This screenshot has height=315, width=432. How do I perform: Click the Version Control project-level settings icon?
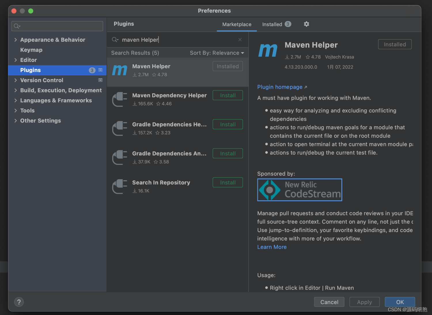101,80
